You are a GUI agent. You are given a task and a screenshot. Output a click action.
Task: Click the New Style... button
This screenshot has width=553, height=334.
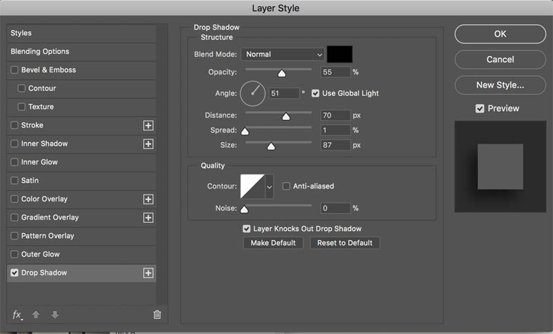500,85
